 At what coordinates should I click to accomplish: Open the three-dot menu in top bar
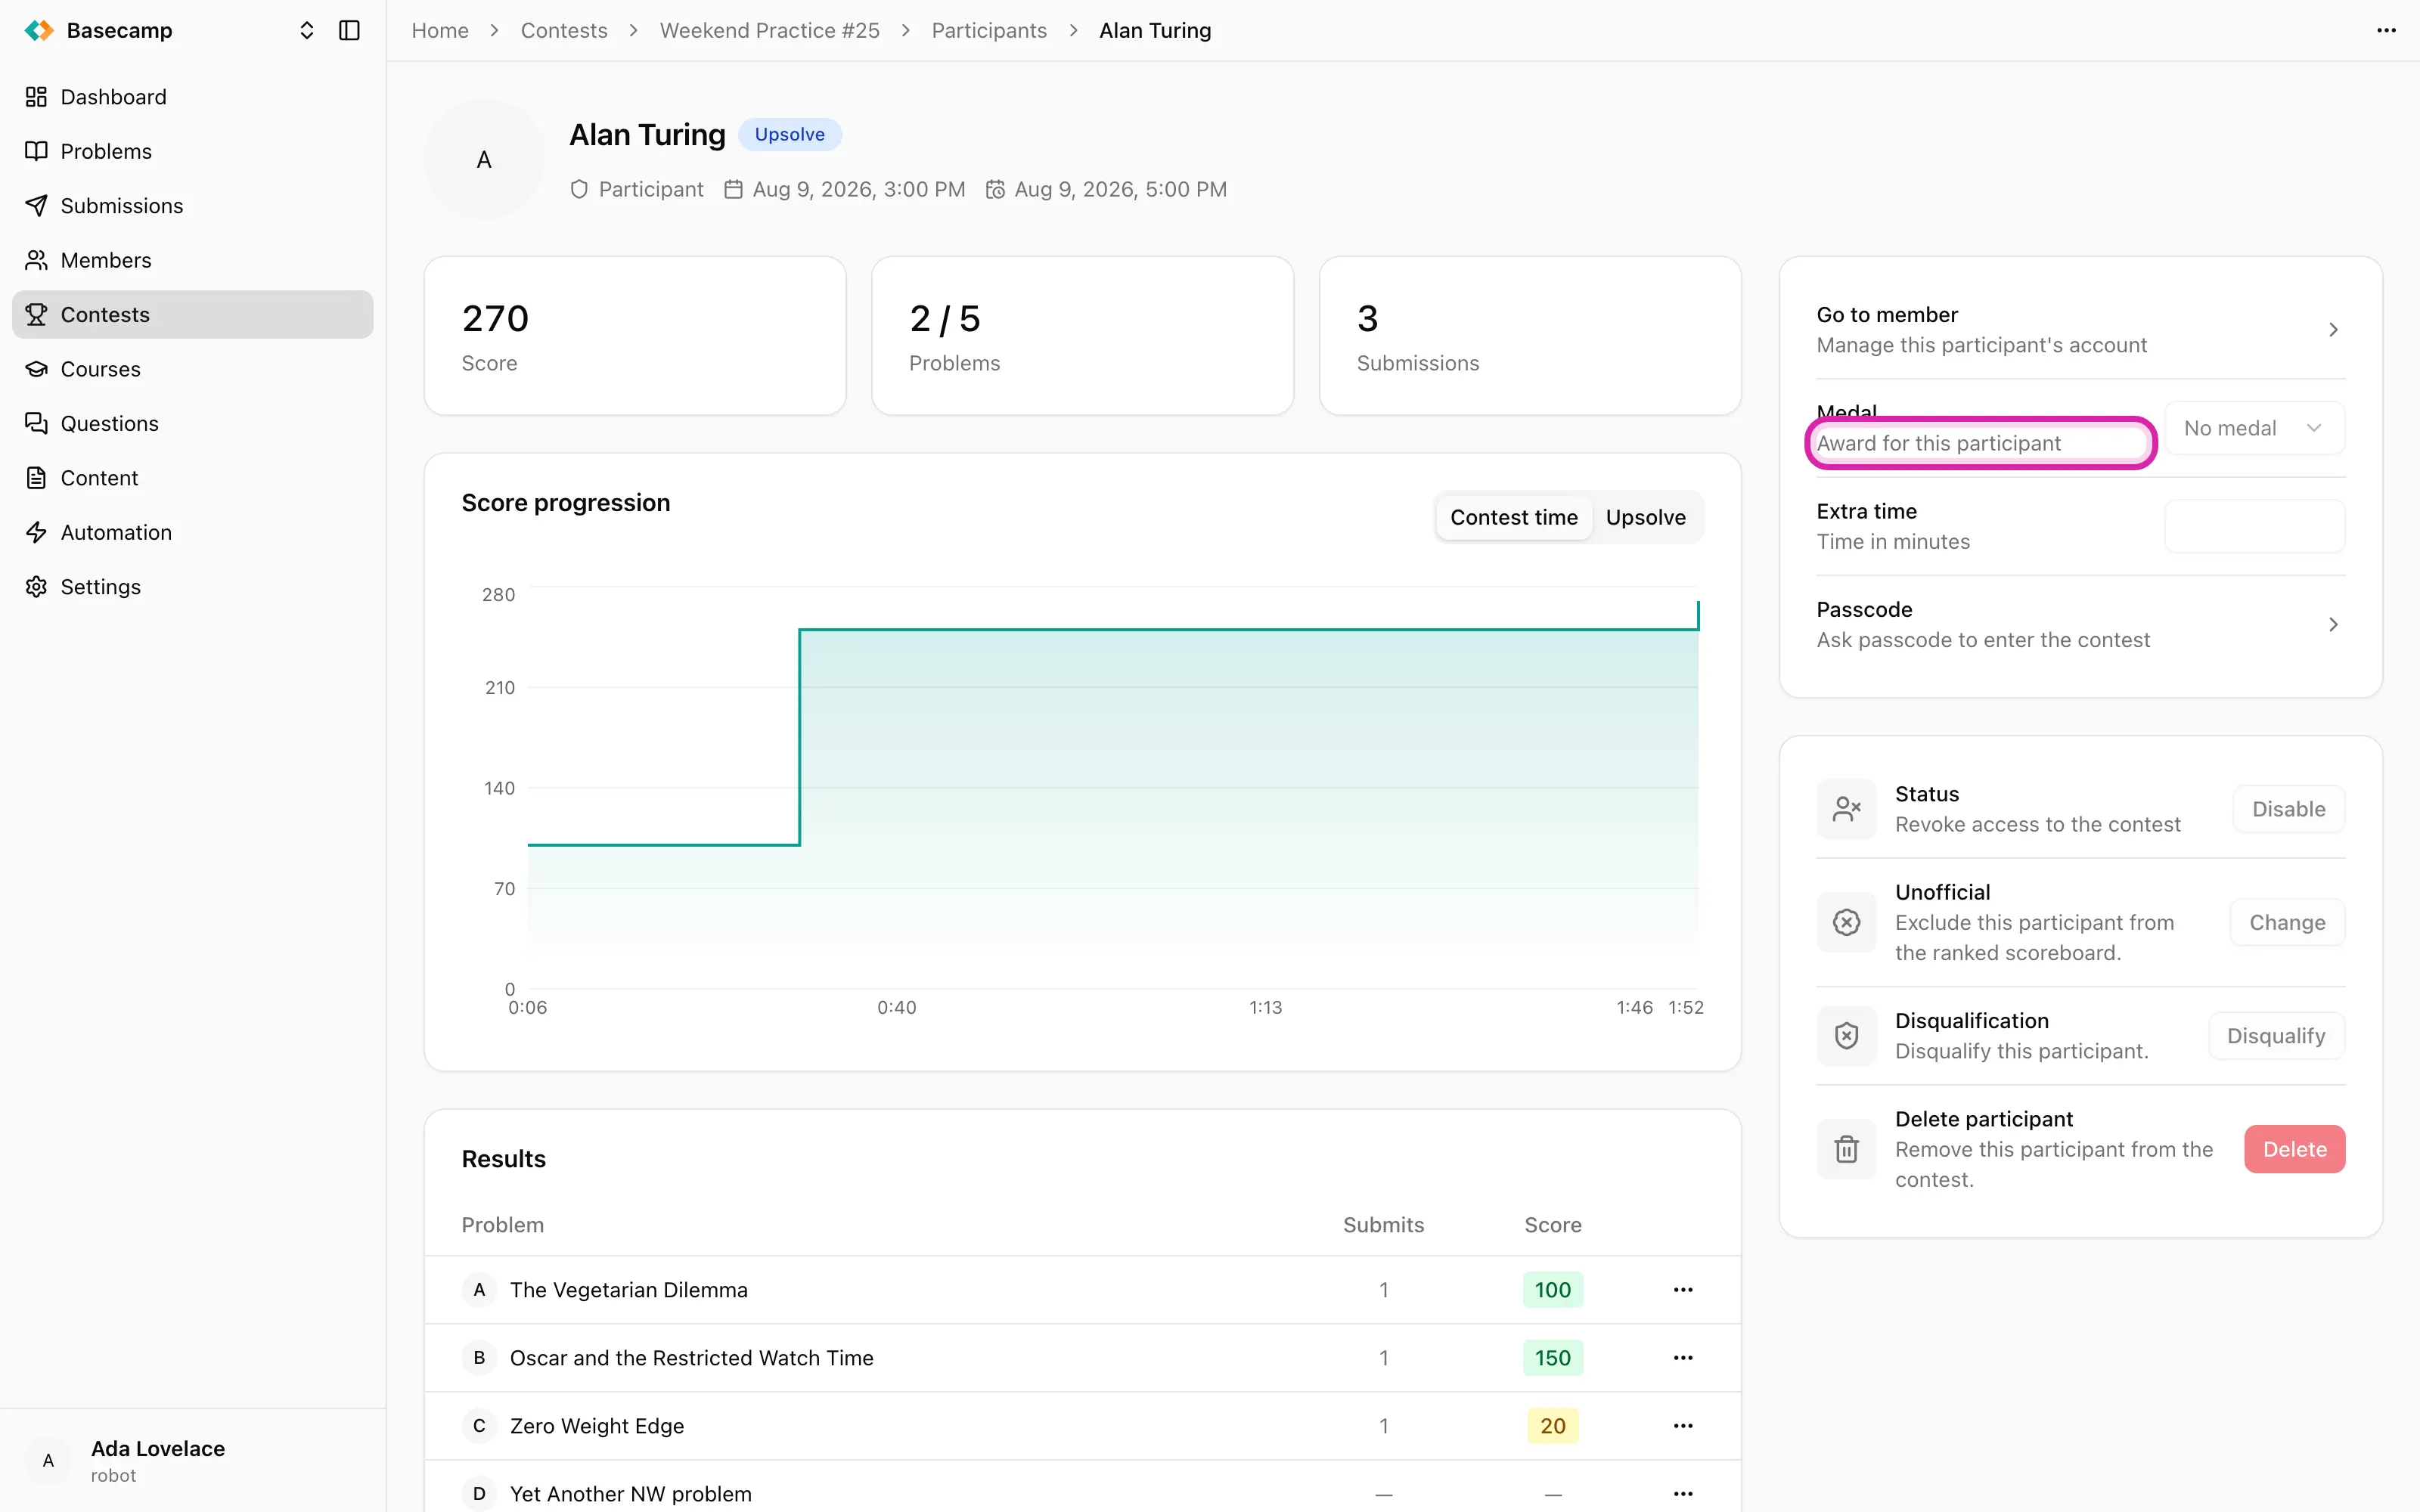(x=2386, y=30)
